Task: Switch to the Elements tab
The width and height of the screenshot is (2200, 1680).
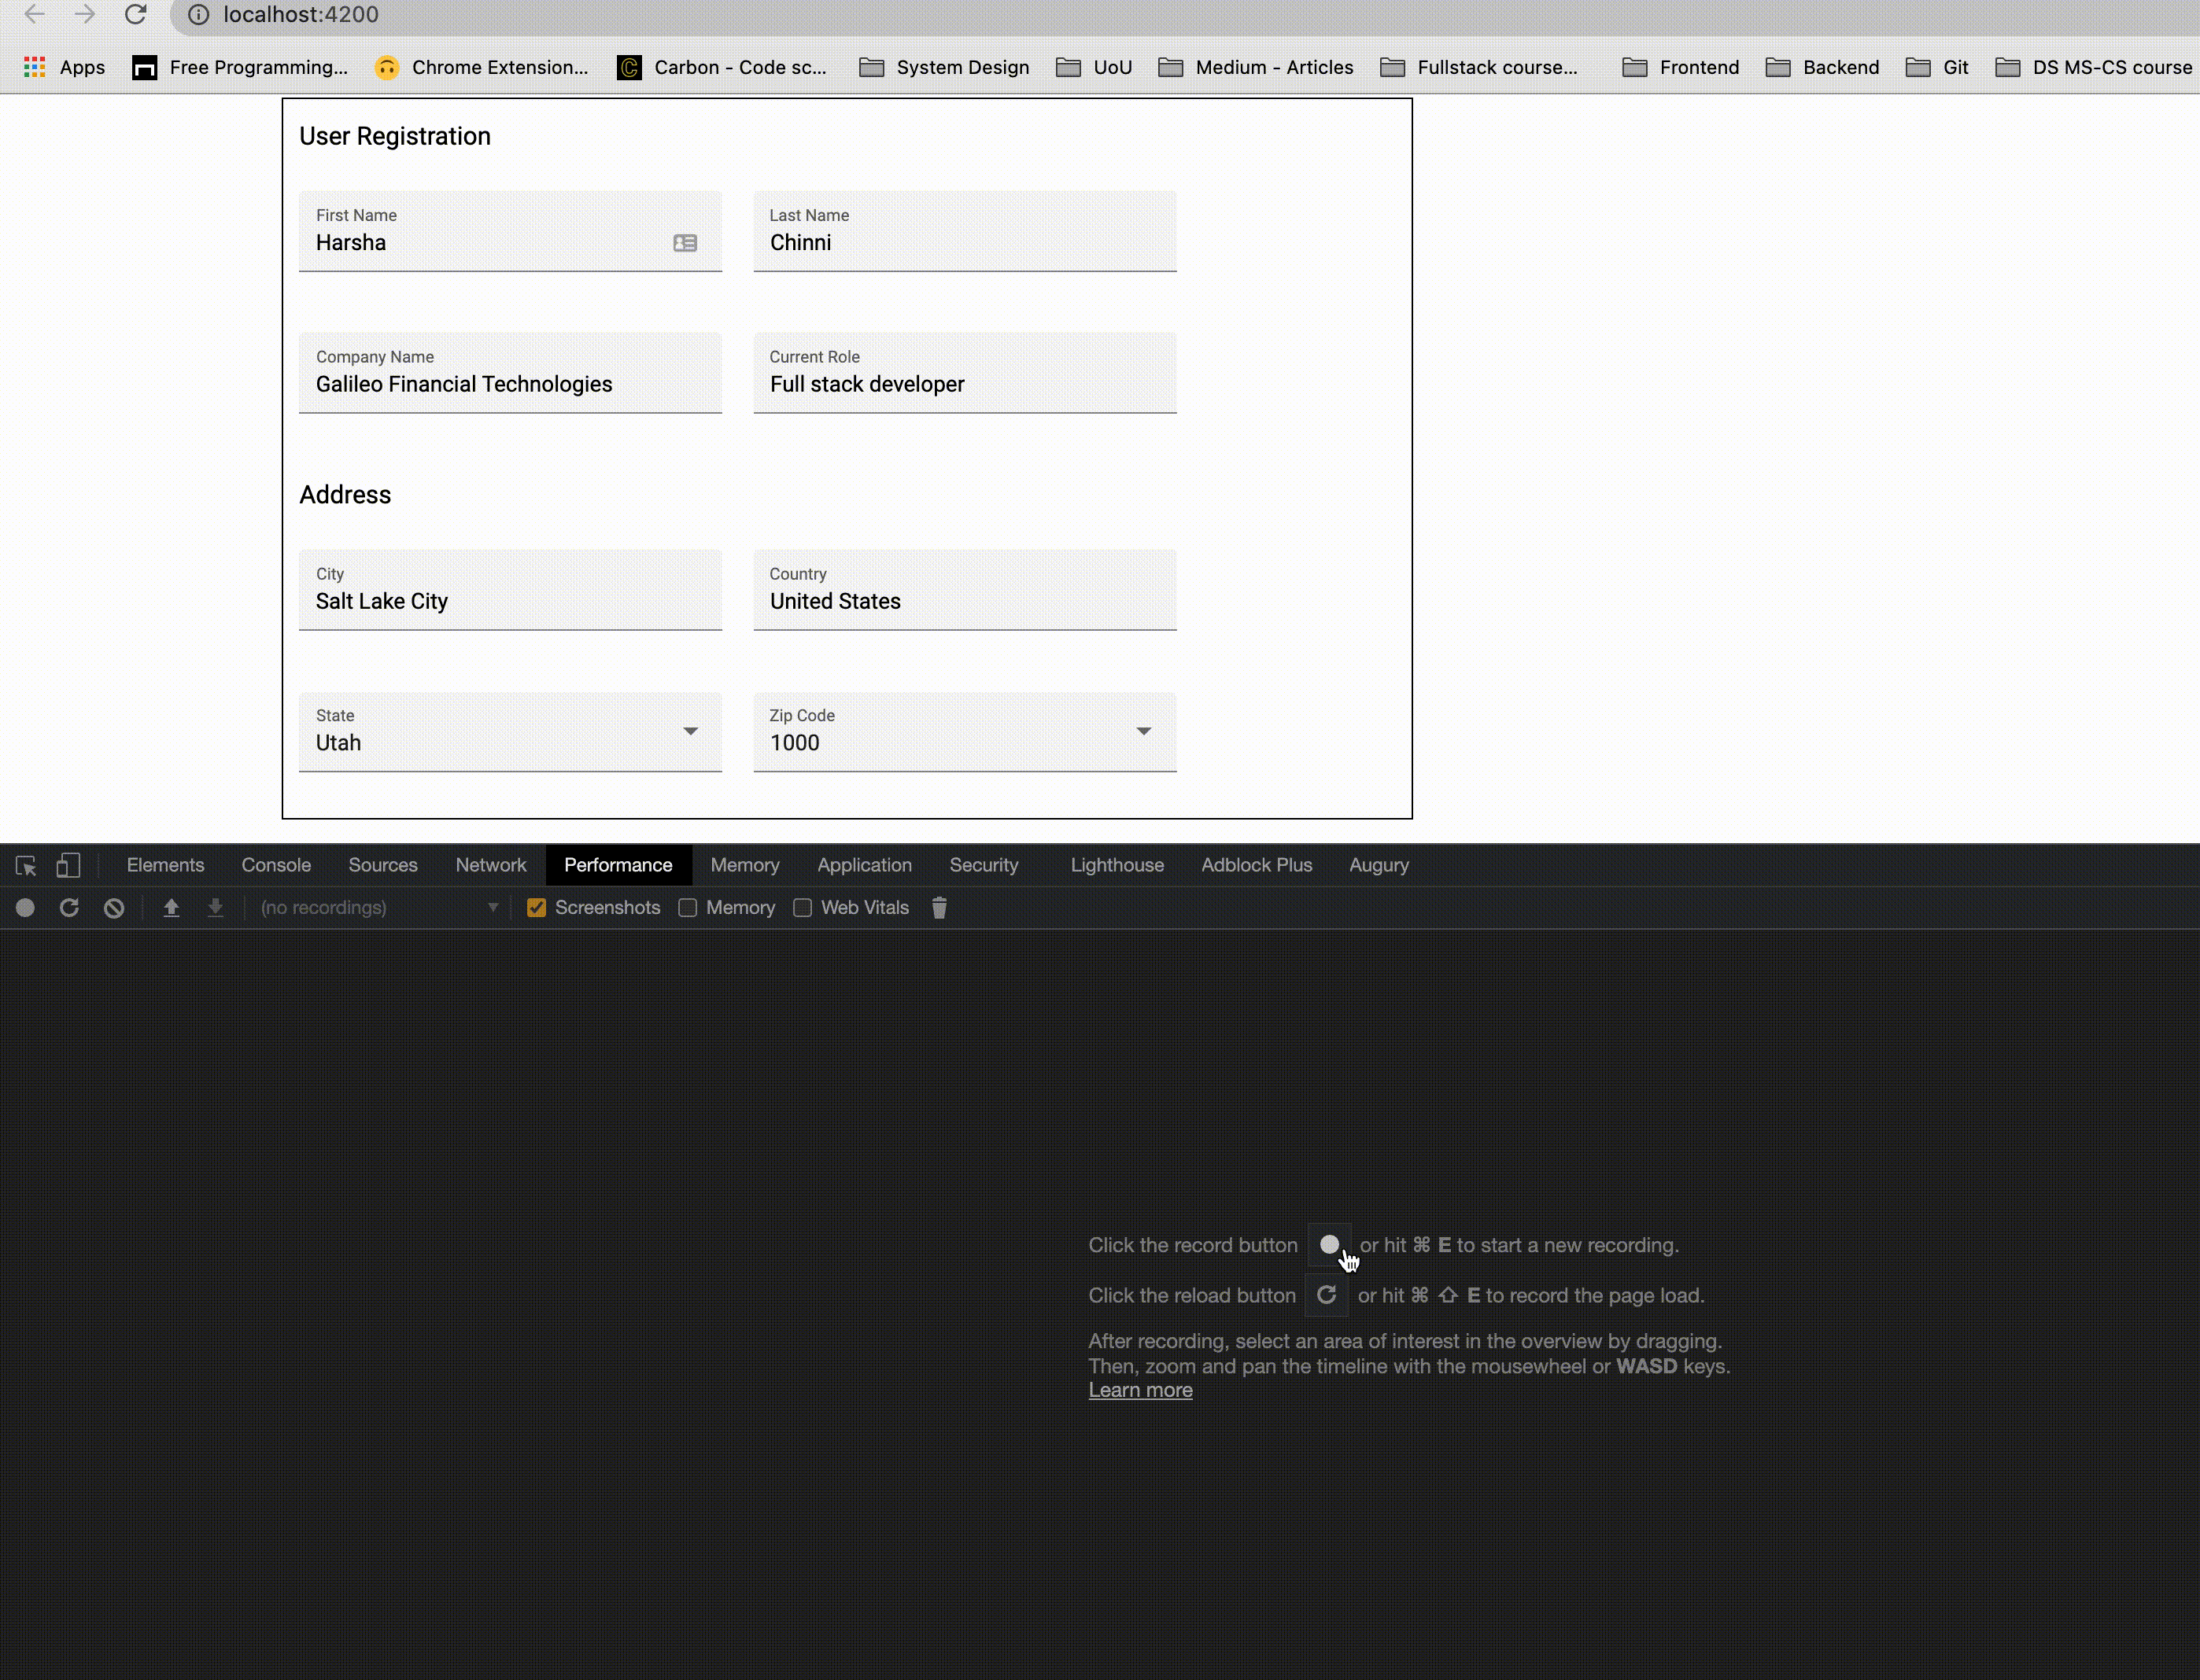Action: (165, 865)
